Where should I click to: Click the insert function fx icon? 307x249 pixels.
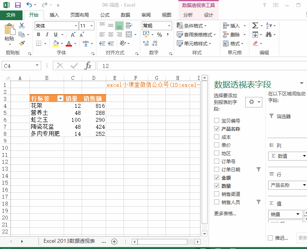(x=88, y=66)
